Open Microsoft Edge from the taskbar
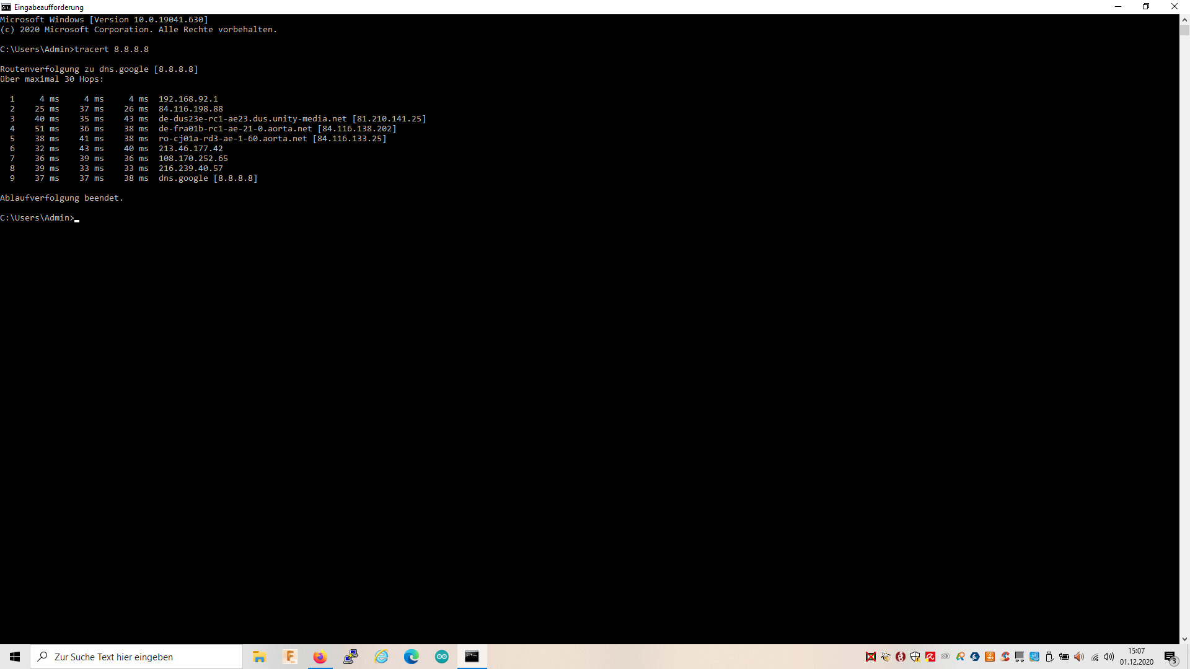 [412, 657]
